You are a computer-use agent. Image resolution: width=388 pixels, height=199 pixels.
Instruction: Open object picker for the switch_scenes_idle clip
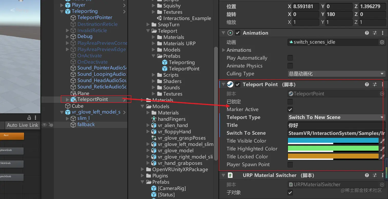coord(382,42)
